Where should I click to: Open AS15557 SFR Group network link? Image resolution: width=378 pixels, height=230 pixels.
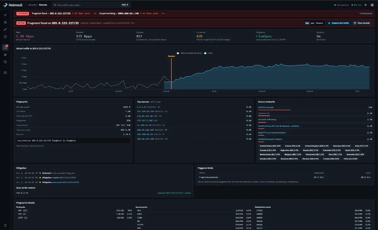[267, 120]
